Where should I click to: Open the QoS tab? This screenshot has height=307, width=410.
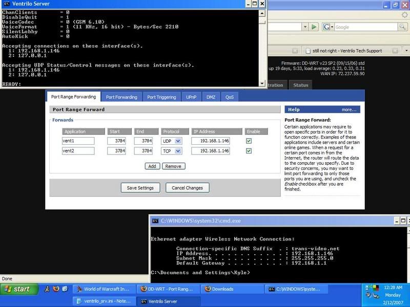(x=230, y=97)
